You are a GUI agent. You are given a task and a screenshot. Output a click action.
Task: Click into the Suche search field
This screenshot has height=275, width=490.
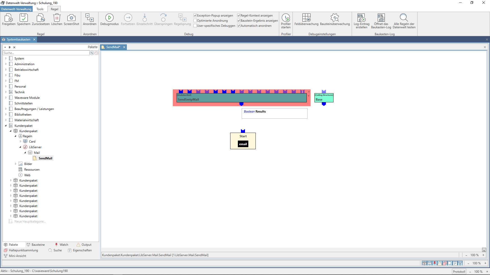click(x=46, y=53)
